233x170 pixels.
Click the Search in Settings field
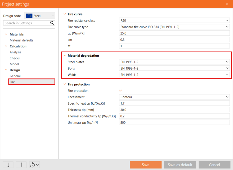(x=26, y=23)
